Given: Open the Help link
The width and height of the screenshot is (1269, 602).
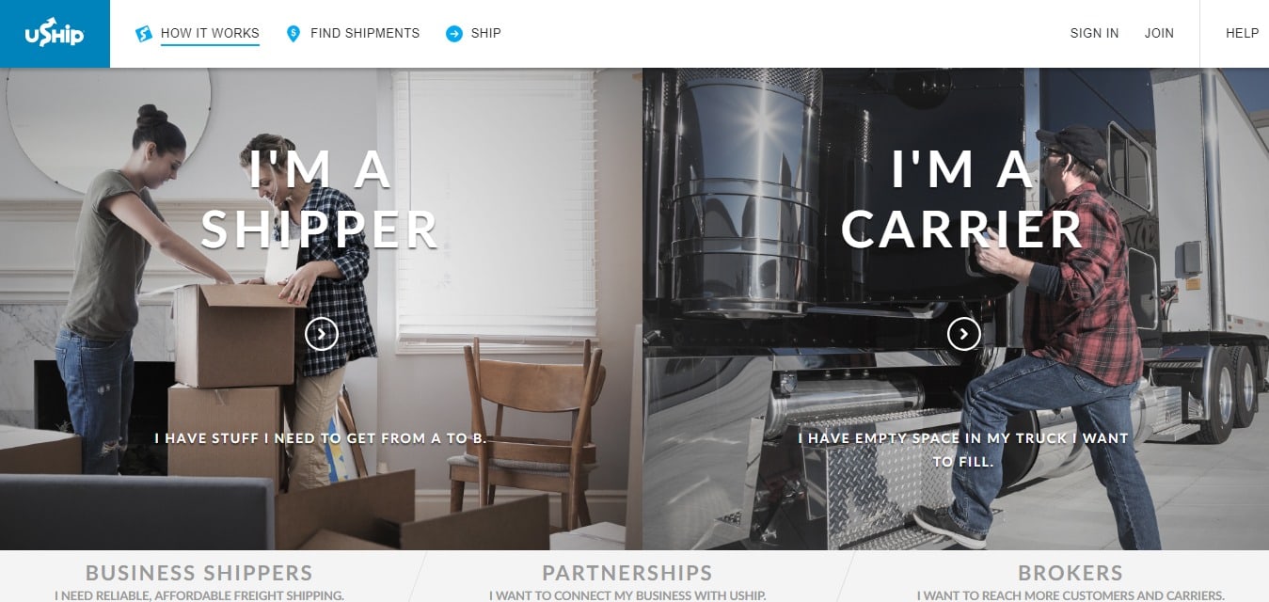Looking at the screenshot, I should pos(1242,33).
